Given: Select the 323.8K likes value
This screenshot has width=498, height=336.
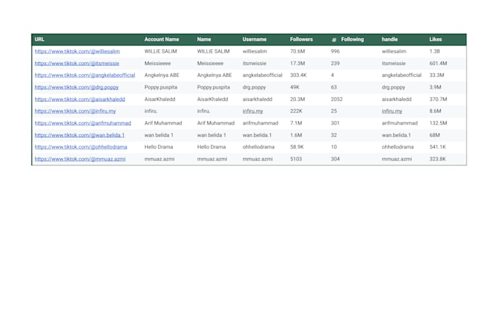Looking at the screenshot, I should 438,159.
